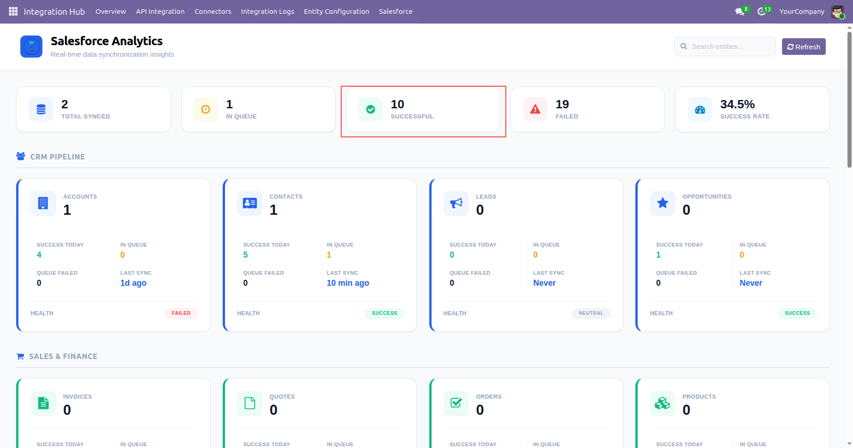Click the Orders checkbox icon
Screen dimensions: 853x448
pos(456,403)
